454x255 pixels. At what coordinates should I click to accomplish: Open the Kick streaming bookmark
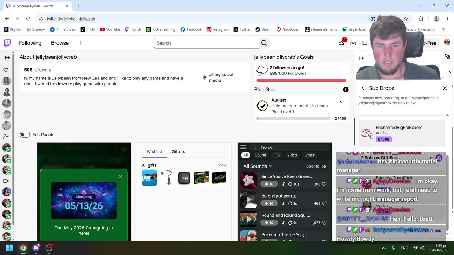(161, 29)
